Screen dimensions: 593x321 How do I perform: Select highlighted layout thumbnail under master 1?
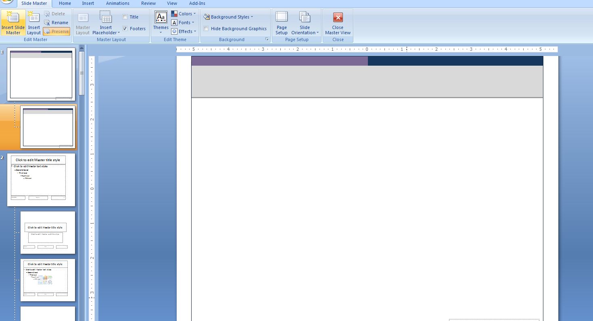click(x=48, y=127)
